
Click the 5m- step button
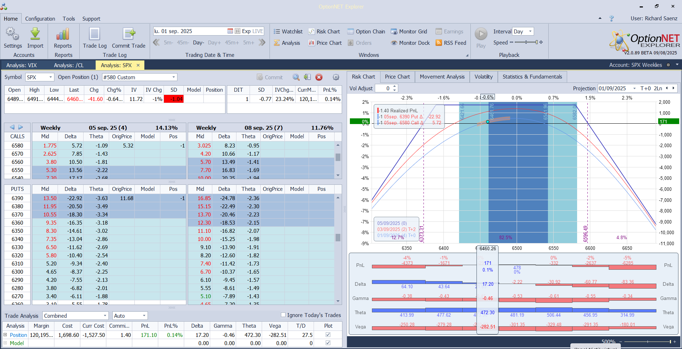point(169,43)
